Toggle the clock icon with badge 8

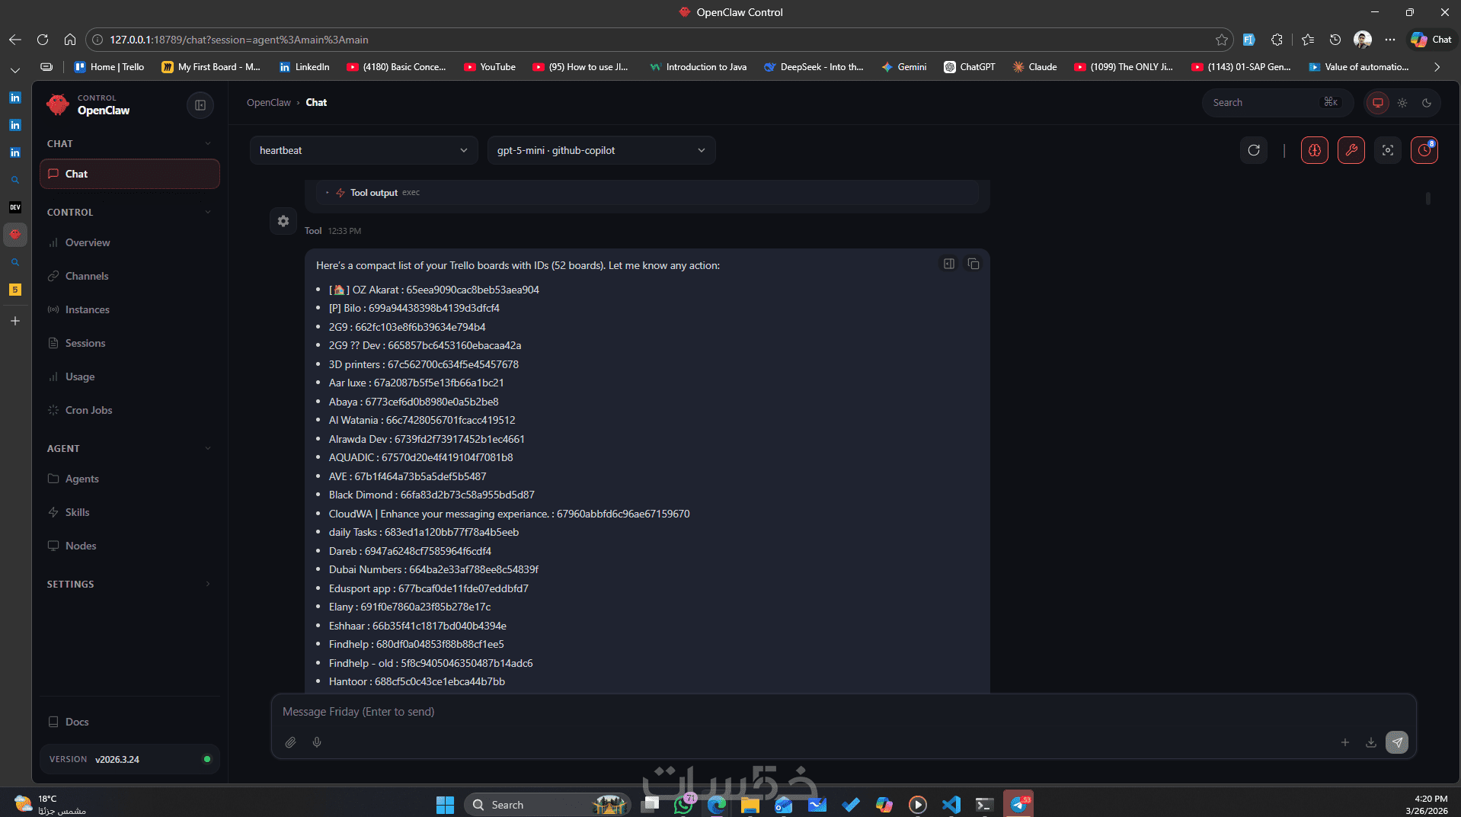pyautogui.click(x=1424, y=150)
